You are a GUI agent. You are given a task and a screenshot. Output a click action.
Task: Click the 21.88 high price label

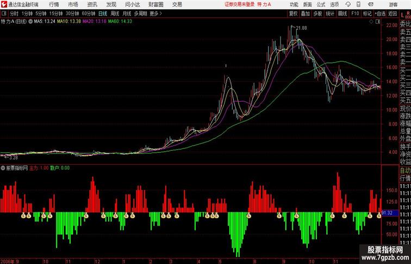tap(301, 28)
